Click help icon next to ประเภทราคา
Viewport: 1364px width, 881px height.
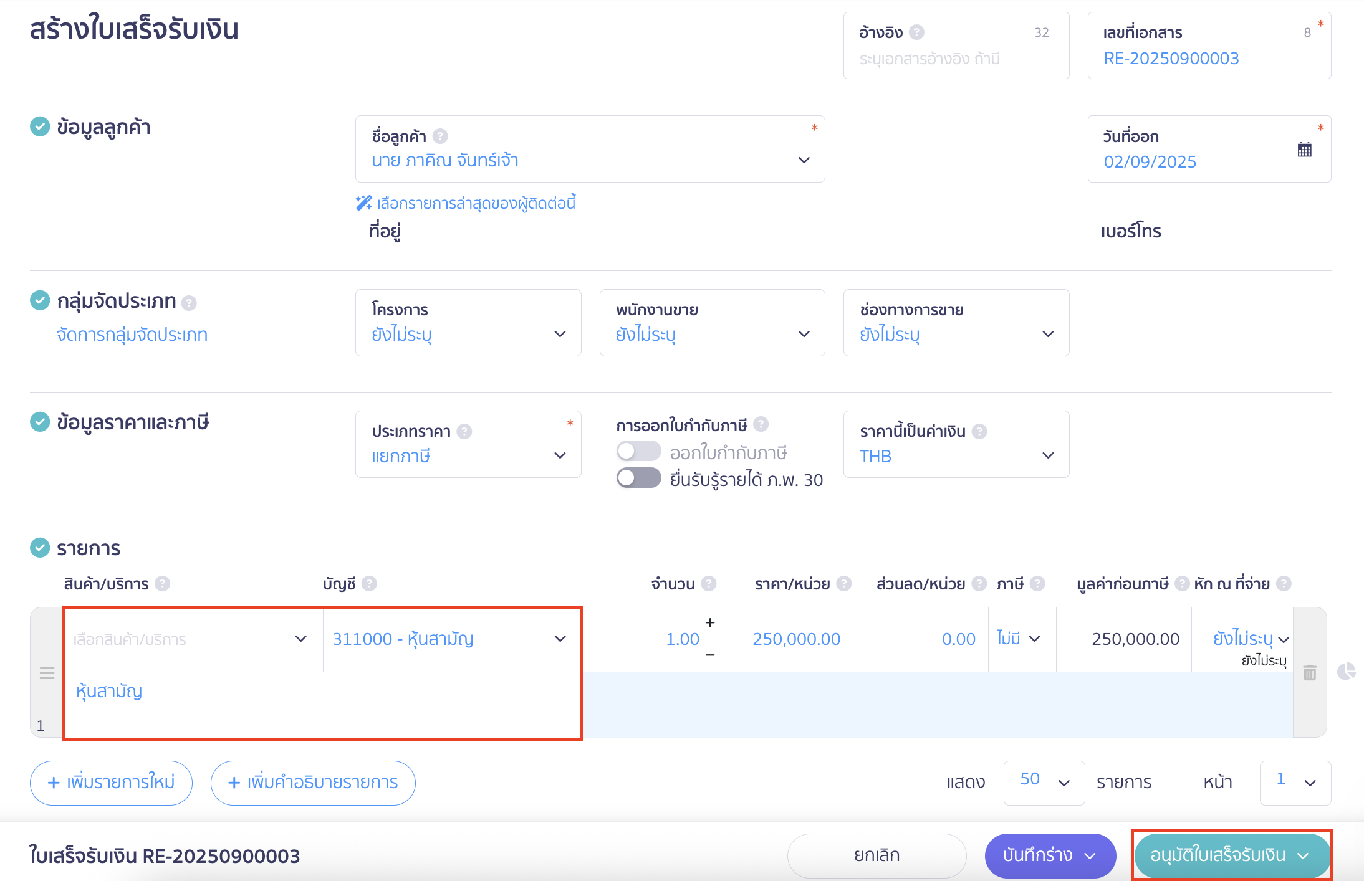464,431
